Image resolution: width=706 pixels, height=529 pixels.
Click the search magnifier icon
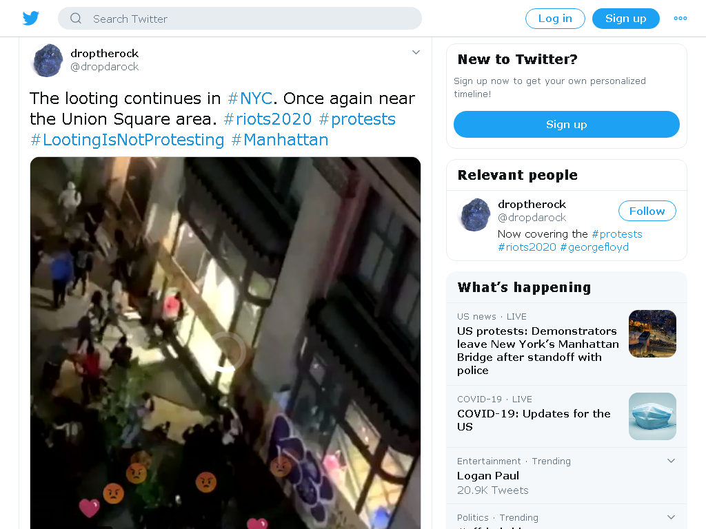76,19
